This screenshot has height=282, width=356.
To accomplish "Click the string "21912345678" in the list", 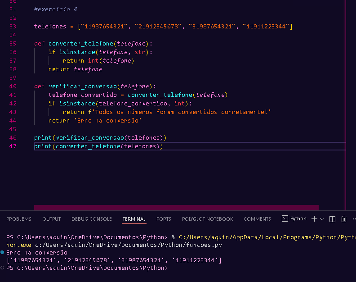I will (x=158, y=27).
